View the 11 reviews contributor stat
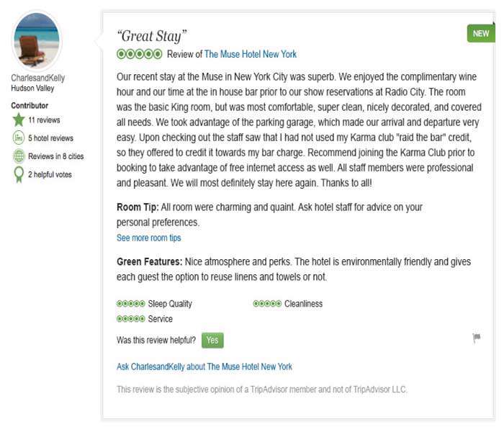 click(44, 120)
